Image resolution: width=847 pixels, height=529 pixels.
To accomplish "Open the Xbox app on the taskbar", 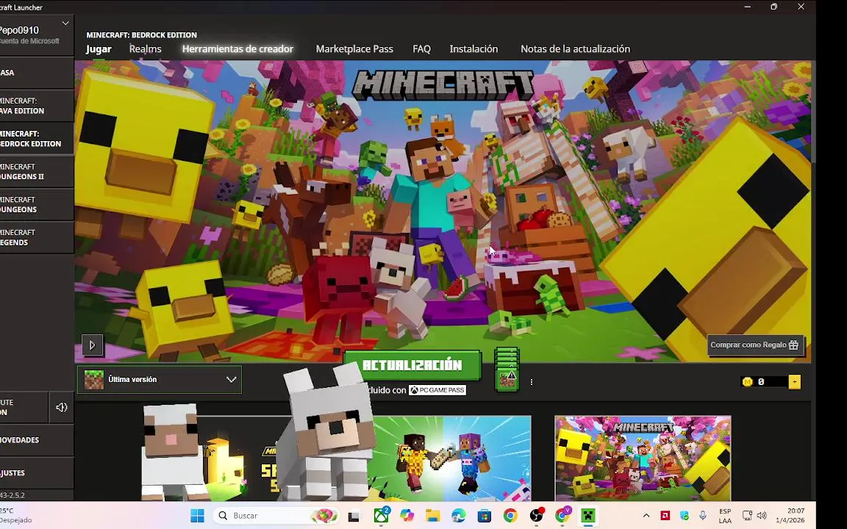I will [382, 516].
